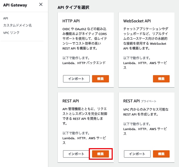Open the API link in the sidebar
This screenshot has width=179, height=167.
6,18
